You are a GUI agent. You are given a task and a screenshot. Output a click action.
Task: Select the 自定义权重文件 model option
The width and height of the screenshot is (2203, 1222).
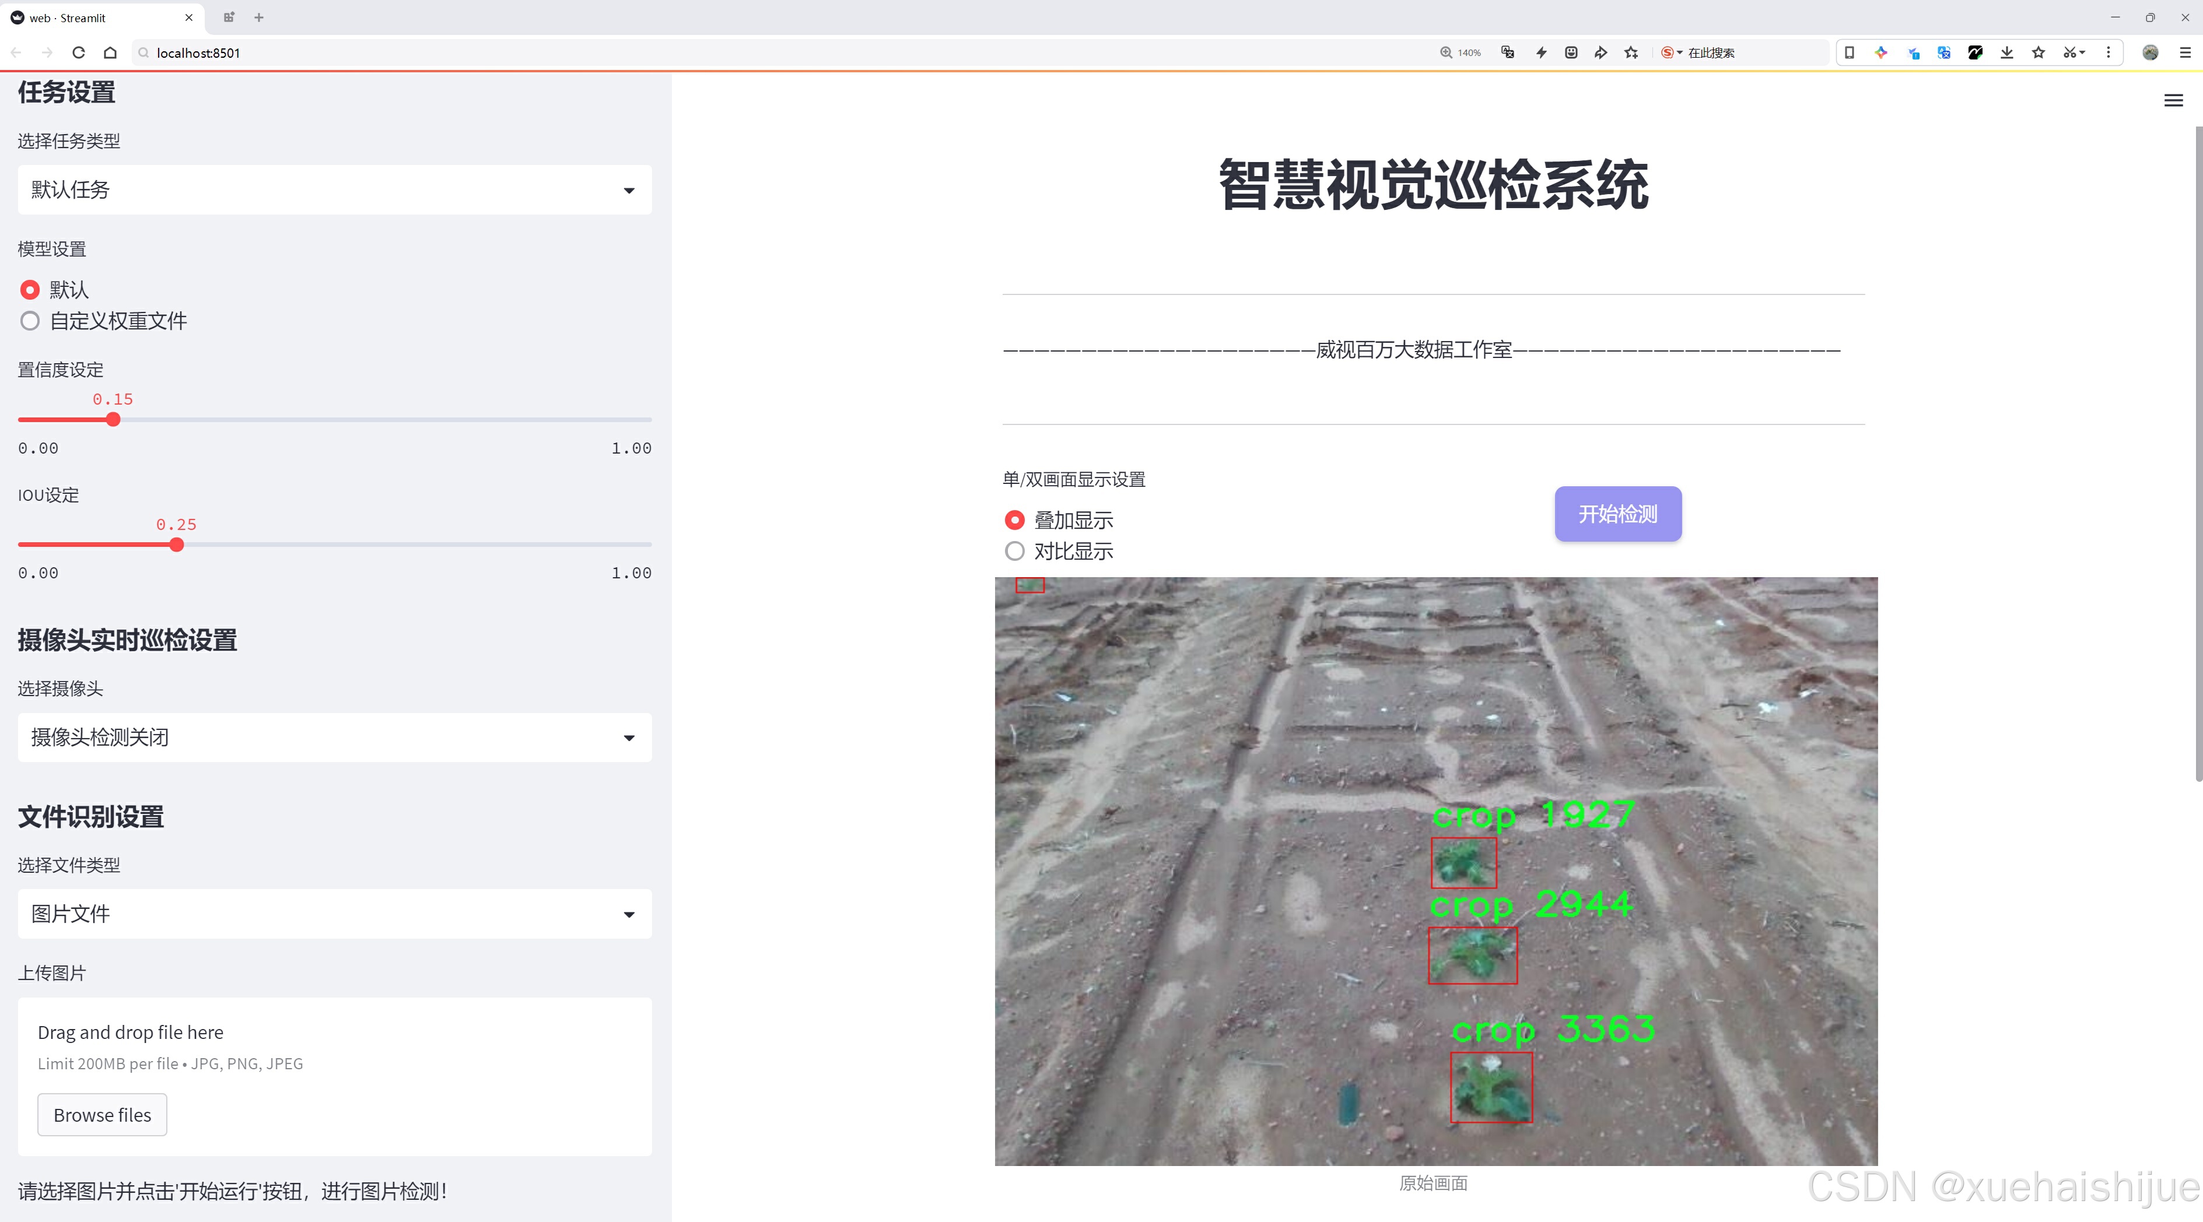coord(30,321)
